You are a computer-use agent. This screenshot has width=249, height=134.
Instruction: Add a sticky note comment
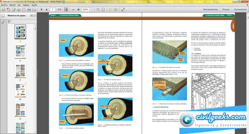(x=110, y=10)
